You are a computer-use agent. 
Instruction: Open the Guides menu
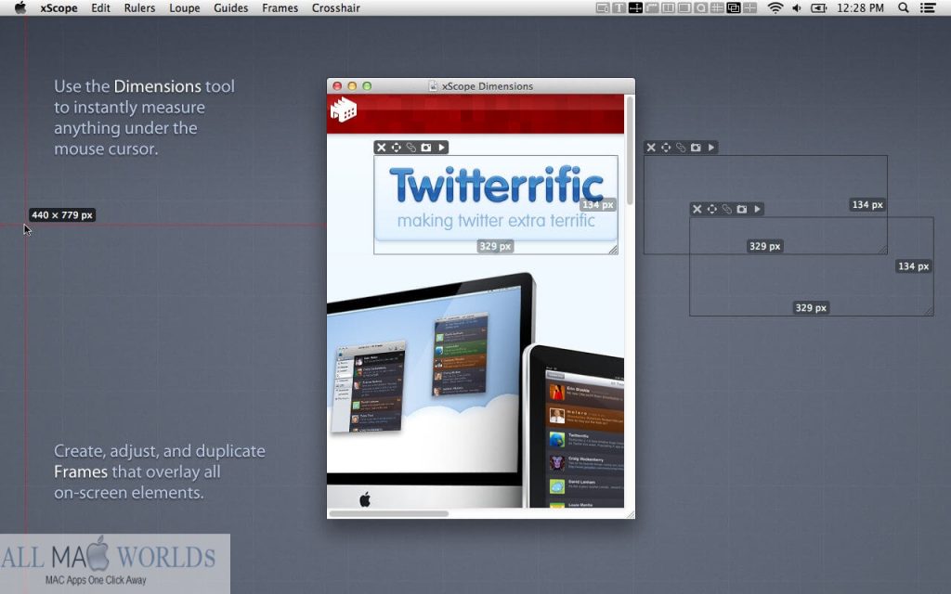(230, 7)
